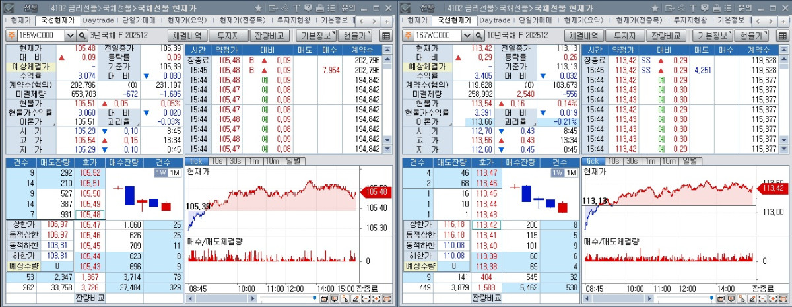Click the crosshair pointer icon under left chart
Image resolution: width=792 pixels, height=307 pixels.
tap(345, 299)
